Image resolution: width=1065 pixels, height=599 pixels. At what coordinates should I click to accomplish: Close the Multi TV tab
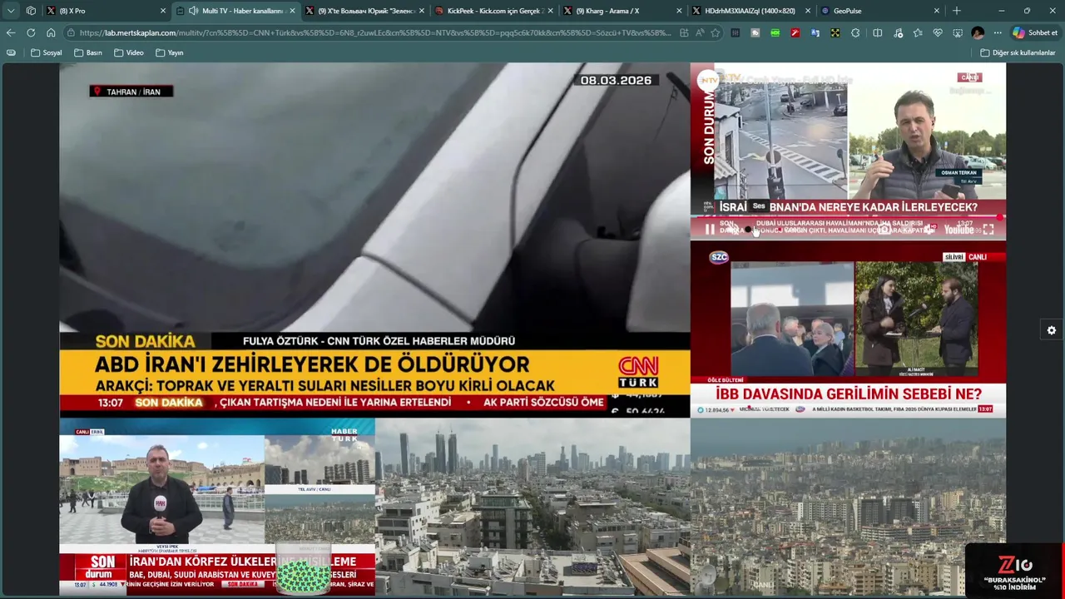[292, 11]
